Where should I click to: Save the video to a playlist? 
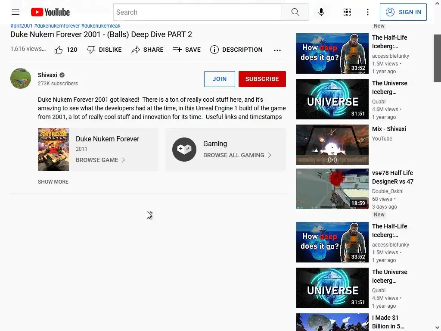tap(187, 50)
